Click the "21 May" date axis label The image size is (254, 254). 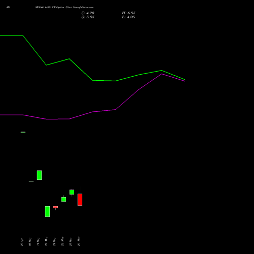(54, 242)
